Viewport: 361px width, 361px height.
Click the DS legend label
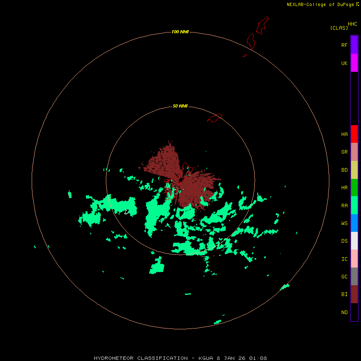click(x=344, y=241)
